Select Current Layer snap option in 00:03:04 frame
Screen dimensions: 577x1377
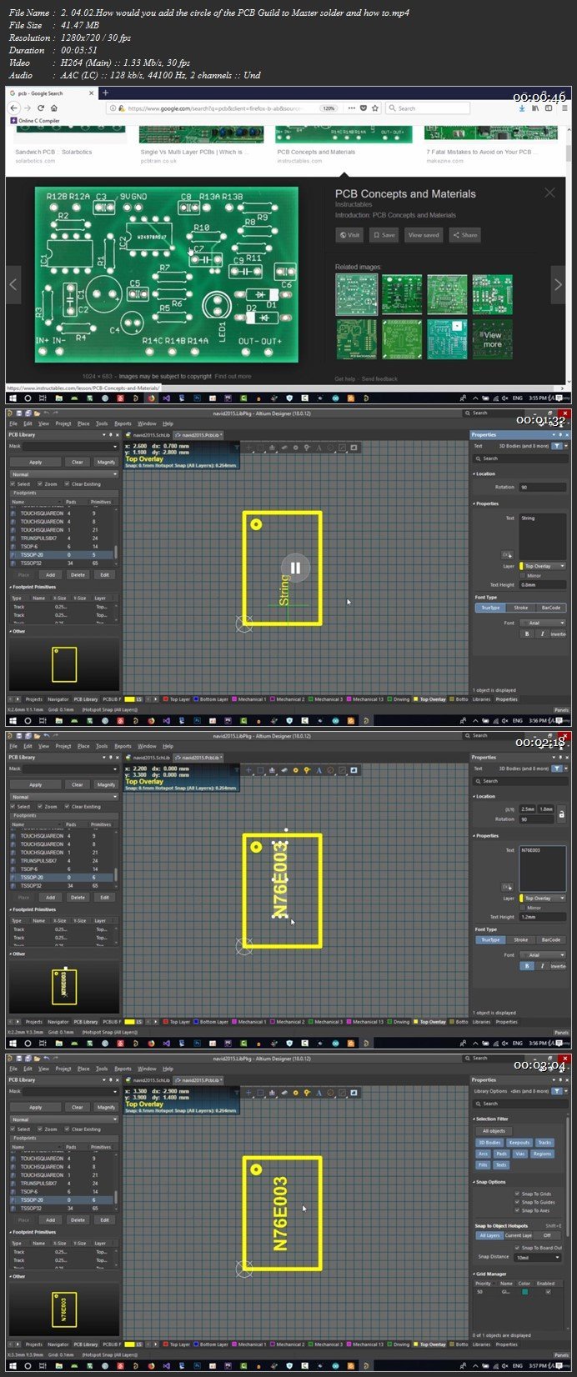(519, 1235)
